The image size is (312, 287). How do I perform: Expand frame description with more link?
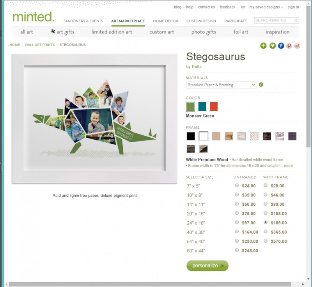tap(288, 166)
